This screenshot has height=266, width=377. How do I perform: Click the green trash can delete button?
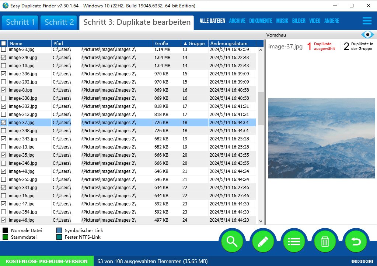point(325,242)
